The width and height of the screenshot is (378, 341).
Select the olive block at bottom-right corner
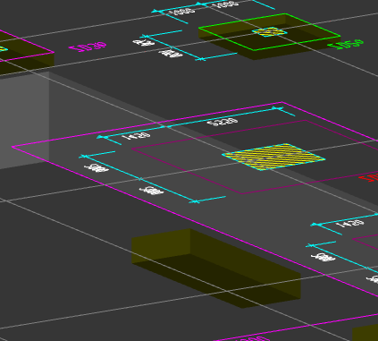point(365,334)
